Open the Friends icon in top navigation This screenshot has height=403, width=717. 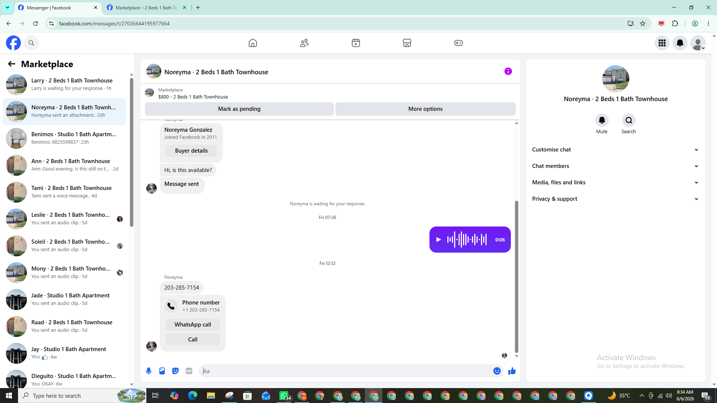[x=304, y=43]
